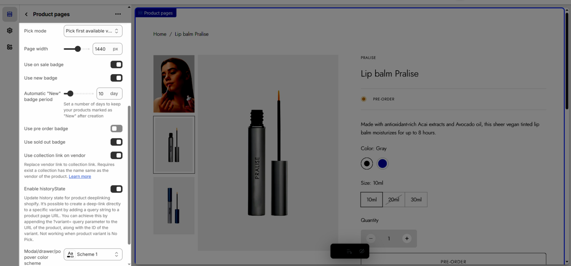
Task: Click the hide (crossed eye) icon in floating toolbar
Action: click(362, 251)
